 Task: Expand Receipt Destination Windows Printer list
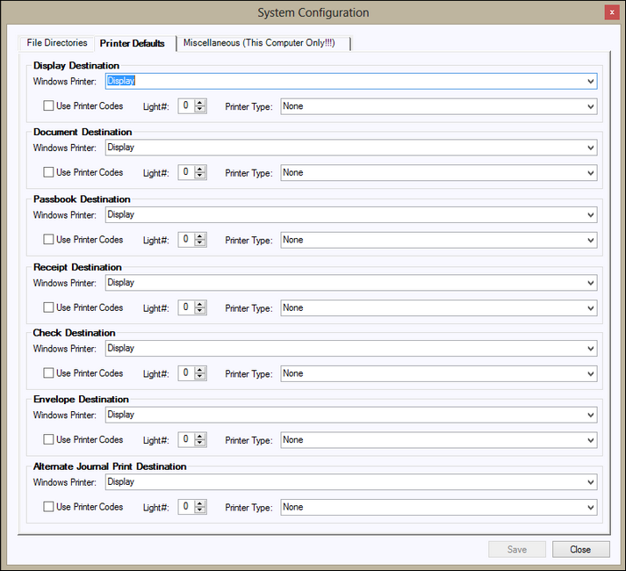pos(591,283)
